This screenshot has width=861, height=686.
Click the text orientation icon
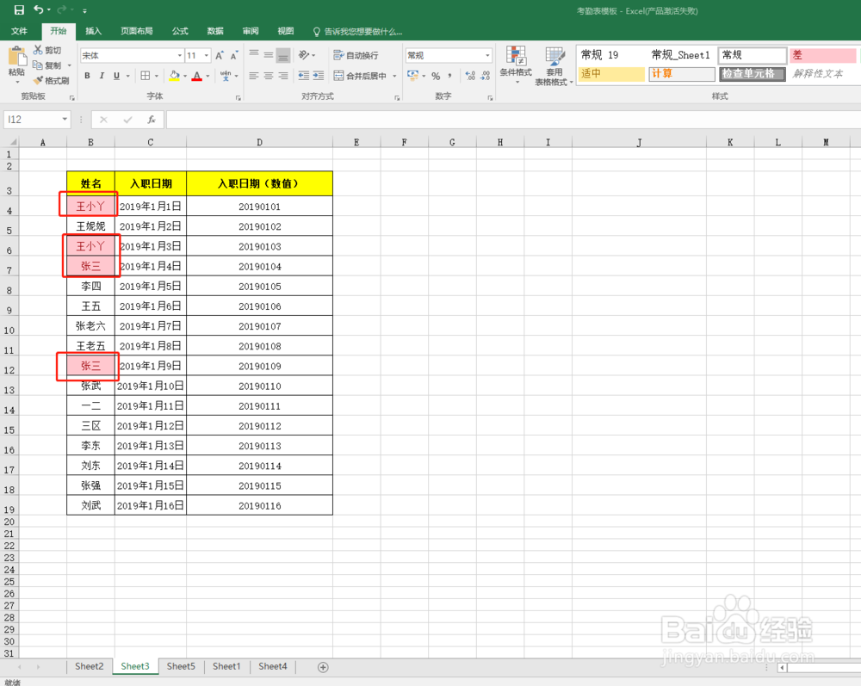click(304, 55)
